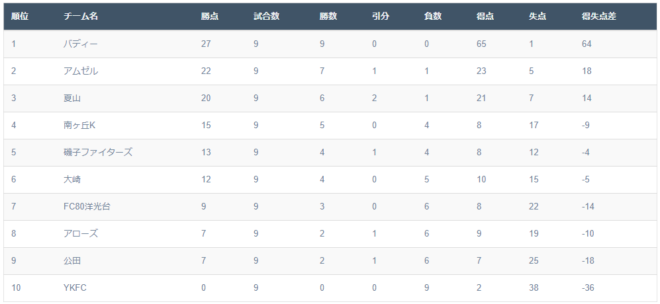Click the 勝数 column header
Screen dimensions: 660x304
pos(328,17)
